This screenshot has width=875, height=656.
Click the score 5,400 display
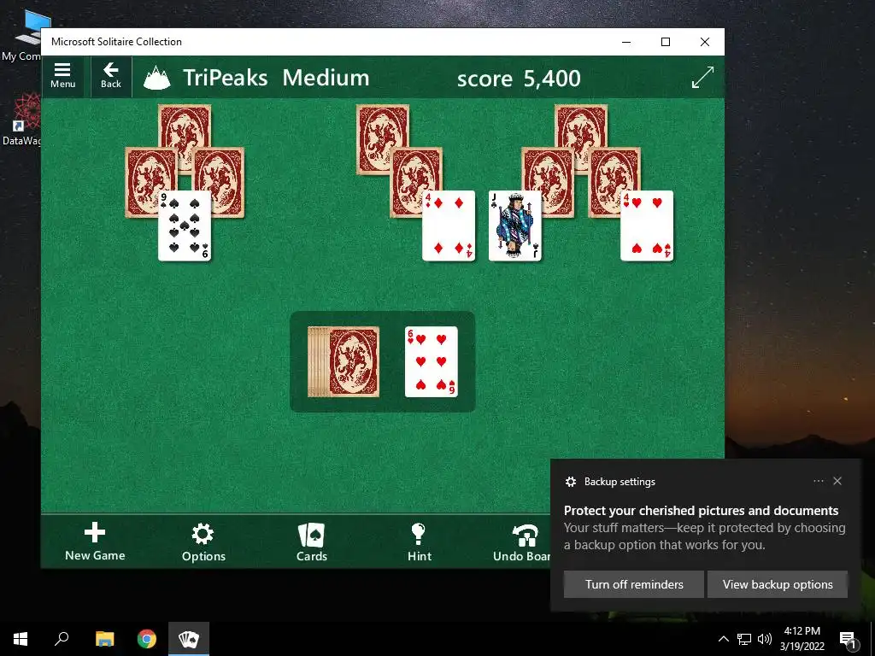(x=519, y=79)
